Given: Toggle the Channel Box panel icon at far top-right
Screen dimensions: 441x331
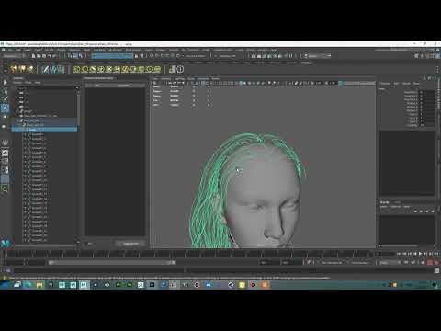Looking at the screenshot, I should click(438, 56).
